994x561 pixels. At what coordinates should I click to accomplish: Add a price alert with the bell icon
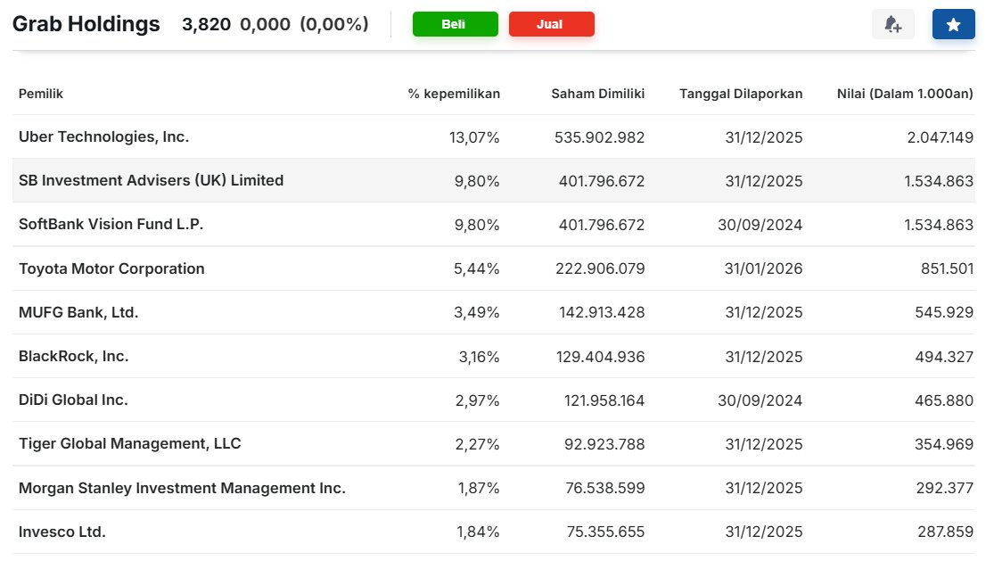pyautogui.click(x=892, y=25)
